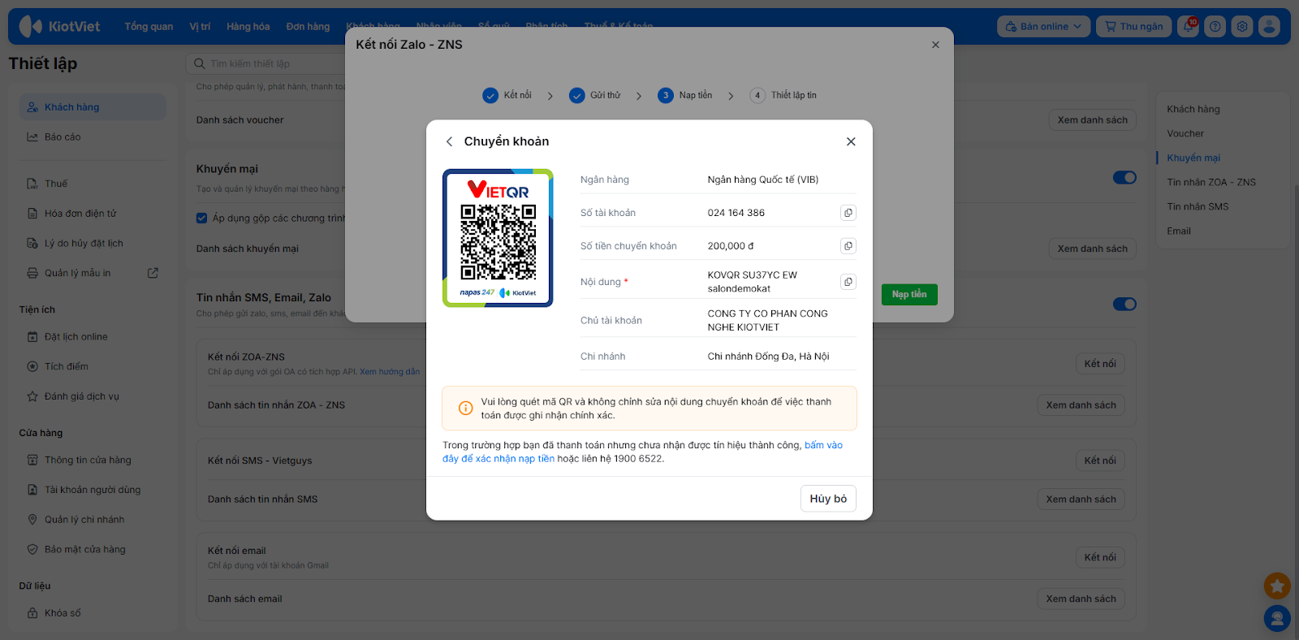This screenshot has width=1299, height=640.
Task: Toggle the Khuyến mại switch off
Action: click(1124, 177)
